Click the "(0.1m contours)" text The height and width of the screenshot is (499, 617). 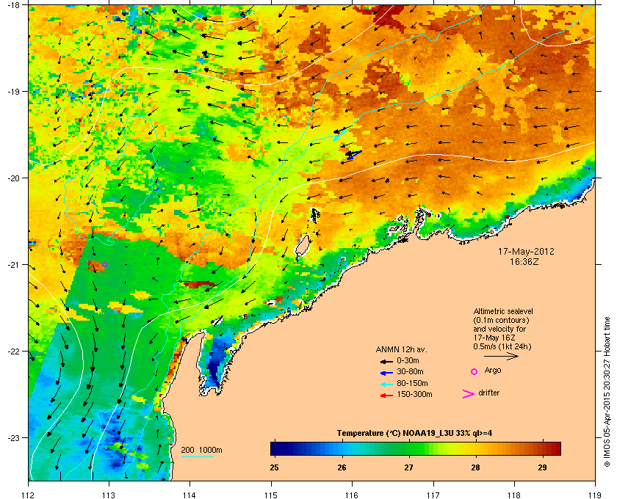(x=501, y=320)
